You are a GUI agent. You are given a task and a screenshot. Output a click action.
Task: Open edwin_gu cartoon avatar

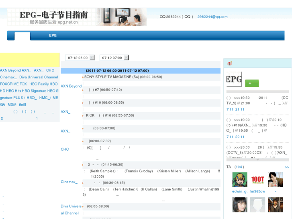tap(240, 180)
